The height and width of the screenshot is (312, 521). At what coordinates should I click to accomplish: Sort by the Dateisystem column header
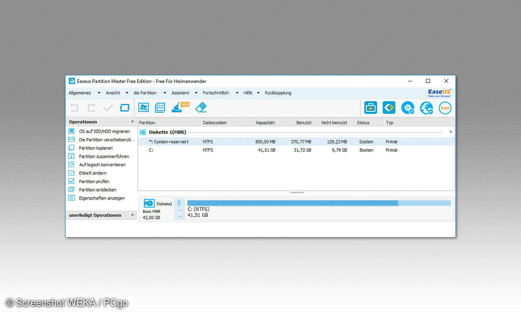(221, 123)
